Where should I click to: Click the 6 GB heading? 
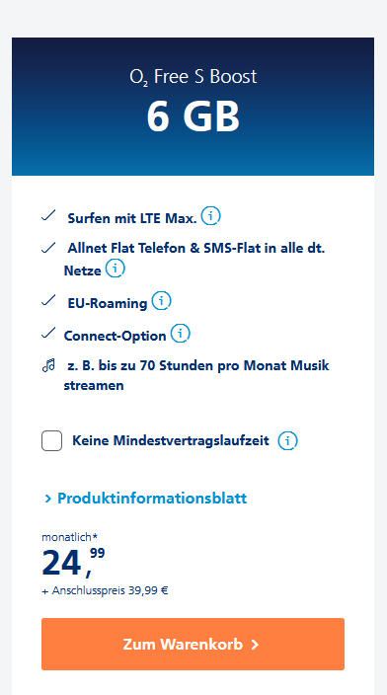click(x=193, y=117)
